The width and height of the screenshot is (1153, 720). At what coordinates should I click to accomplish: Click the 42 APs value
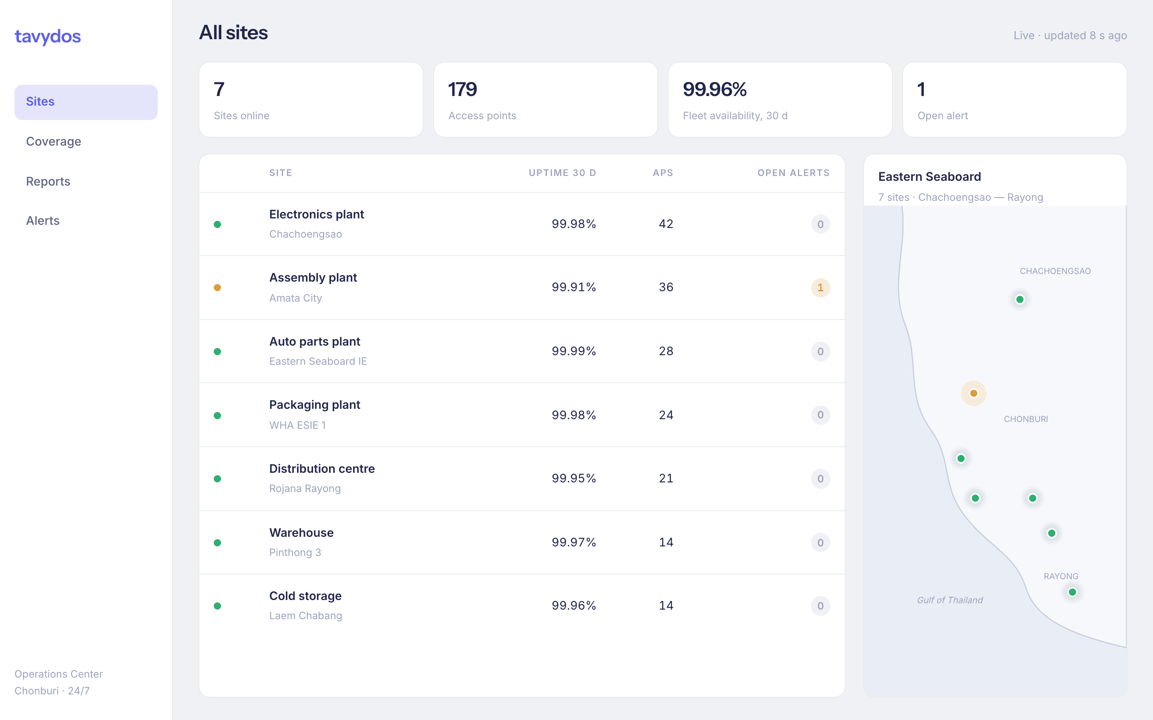666,224
